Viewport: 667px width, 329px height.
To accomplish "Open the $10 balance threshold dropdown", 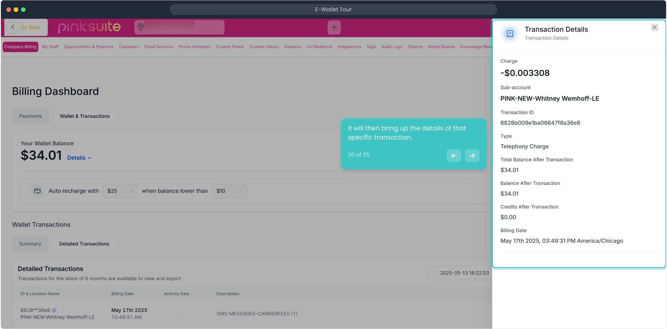I will point(229,191).
